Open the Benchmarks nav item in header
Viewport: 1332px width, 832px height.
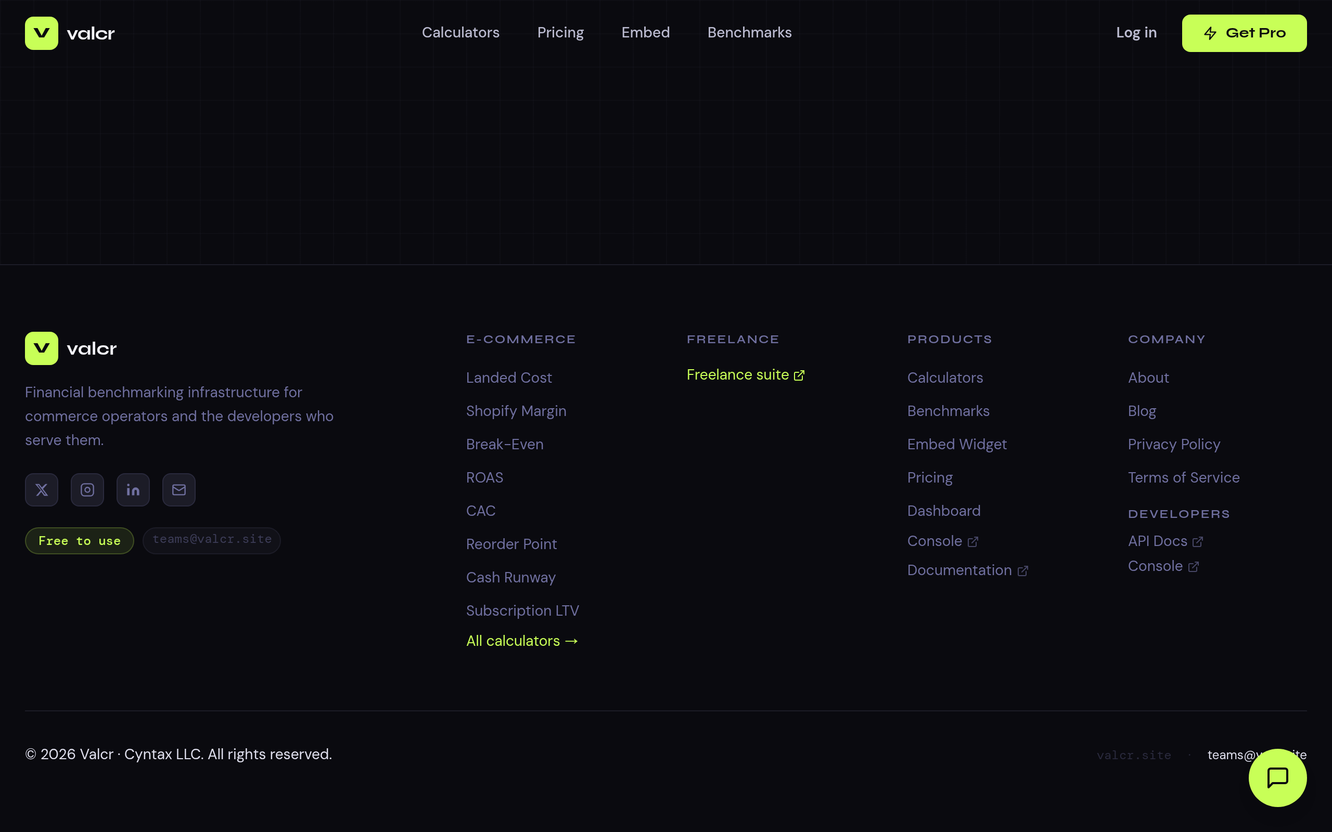[x=749, y=32]
